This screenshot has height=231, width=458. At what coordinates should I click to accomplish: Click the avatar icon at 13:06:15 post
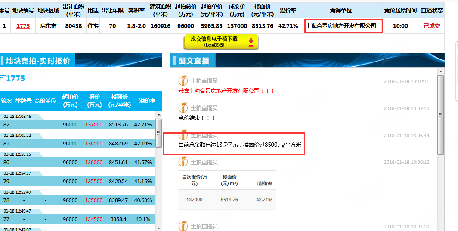click(183, 162)
